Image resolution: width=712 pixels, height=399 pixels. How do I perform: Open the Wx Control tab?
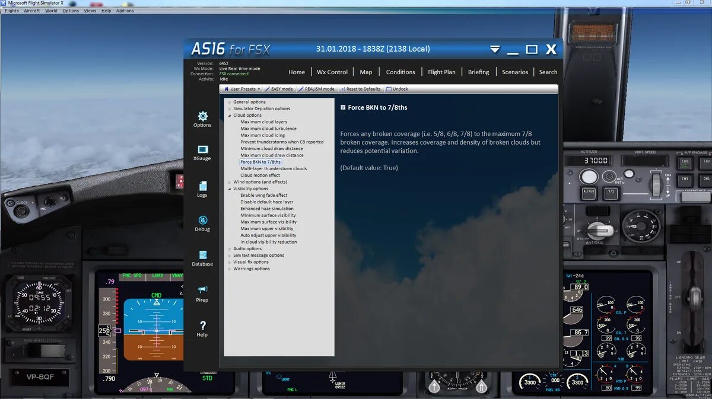(x=332, y=72)
